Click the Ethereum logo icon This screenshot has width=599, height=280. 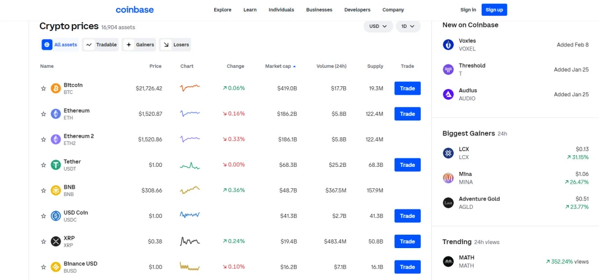tap(56, 114)
